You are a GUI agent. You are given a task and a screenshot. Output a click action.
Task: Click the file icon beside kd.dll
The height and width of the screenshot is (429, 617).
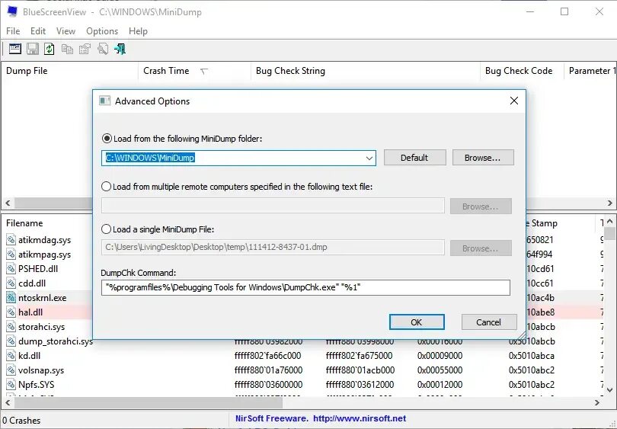11,355
